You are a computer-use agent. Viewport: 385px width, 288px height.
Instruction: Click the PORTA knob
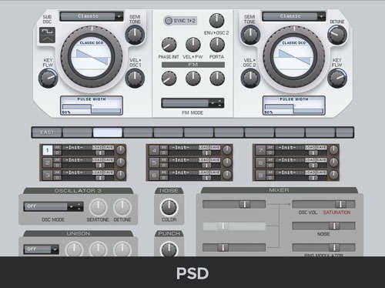217,45
